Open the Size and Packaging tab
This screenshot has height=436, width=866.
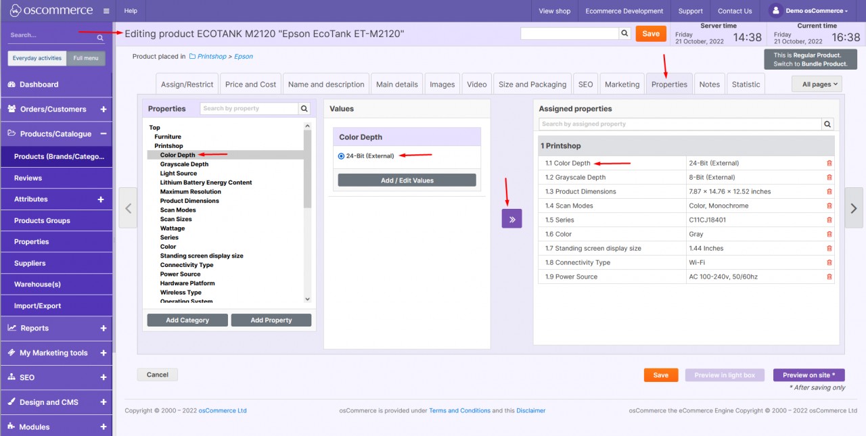point(532,84)
